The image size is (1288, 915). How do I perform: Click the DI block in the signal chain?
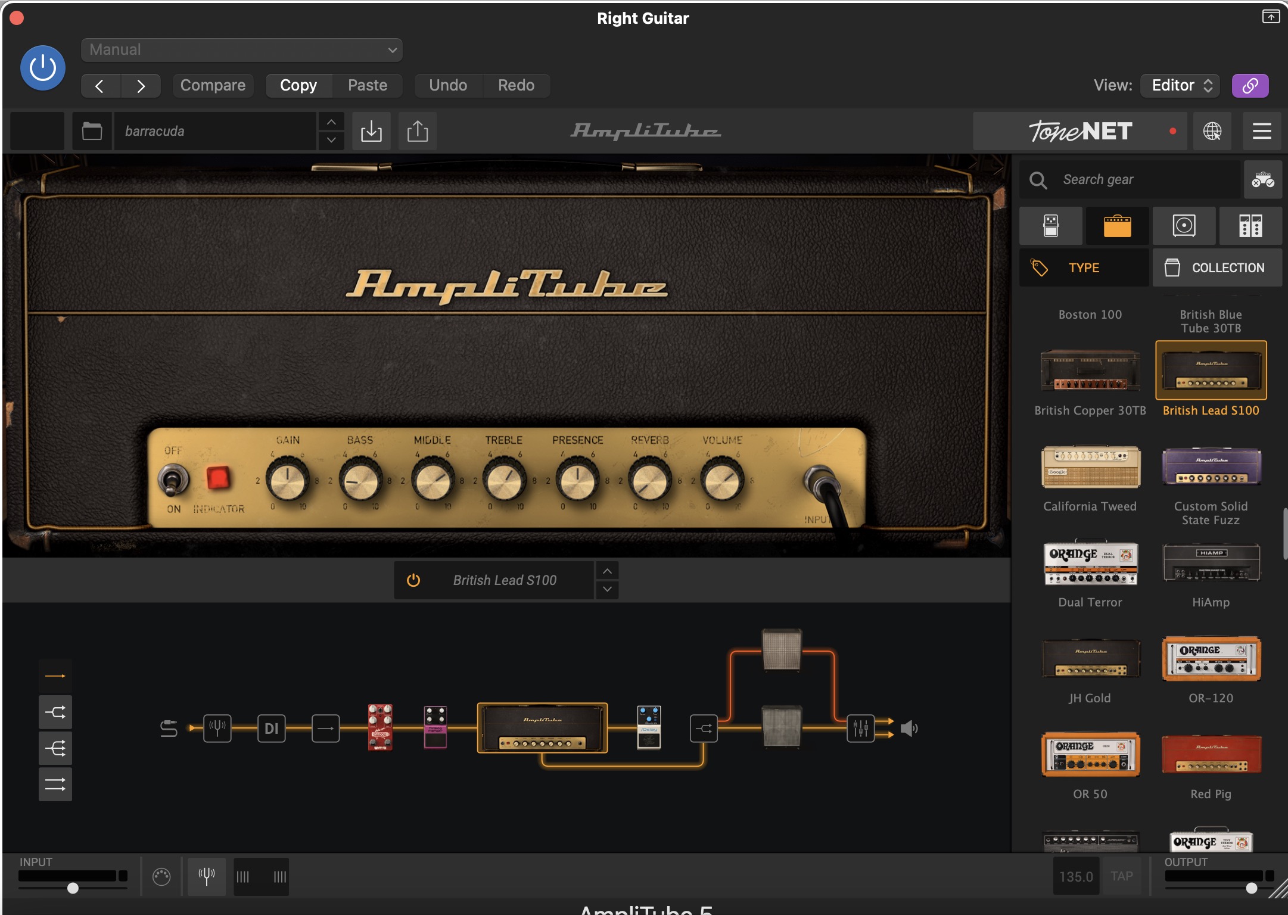click(271, 728)
